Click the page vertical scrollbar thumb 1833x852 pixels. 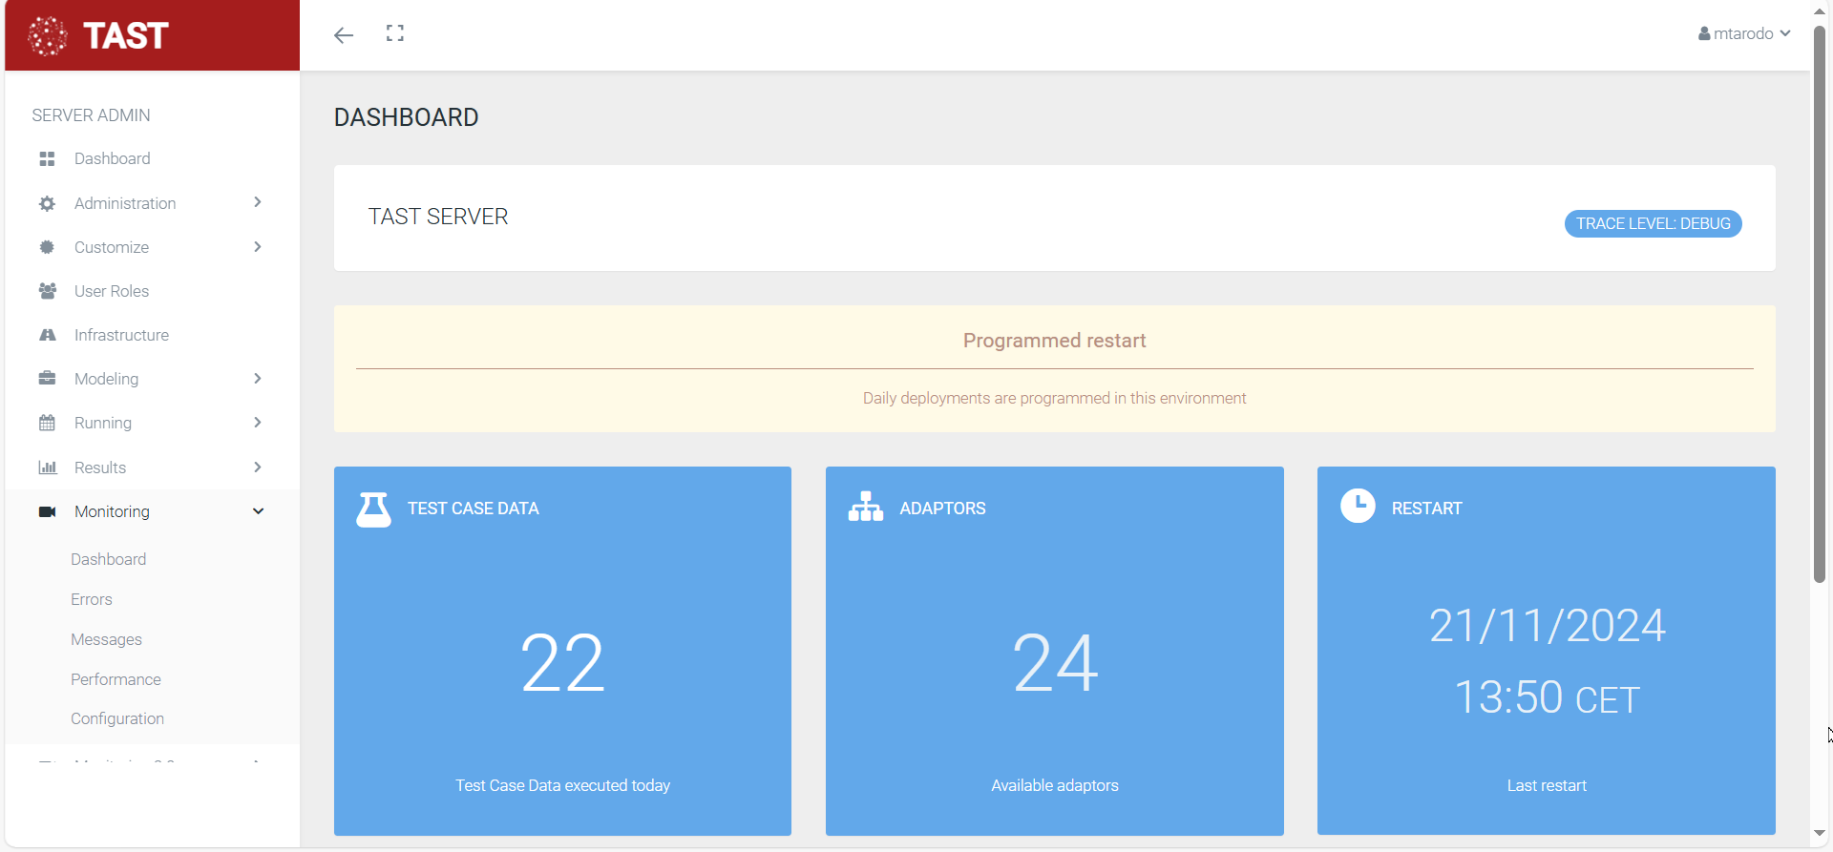tap(1820, 305)
